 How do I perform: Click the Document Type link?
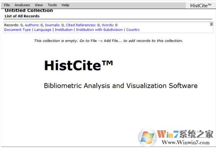pyautogui.click(x=17, y=30)
